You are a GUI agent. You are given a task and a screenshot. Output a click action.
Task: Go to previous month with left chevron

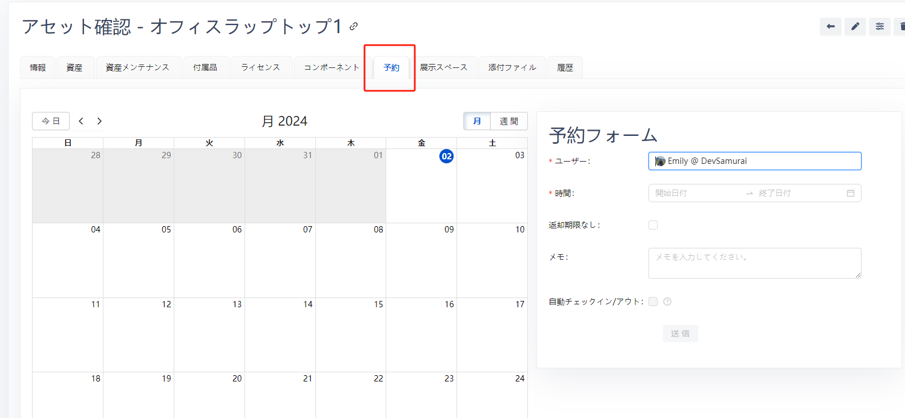tap(81, 121)
